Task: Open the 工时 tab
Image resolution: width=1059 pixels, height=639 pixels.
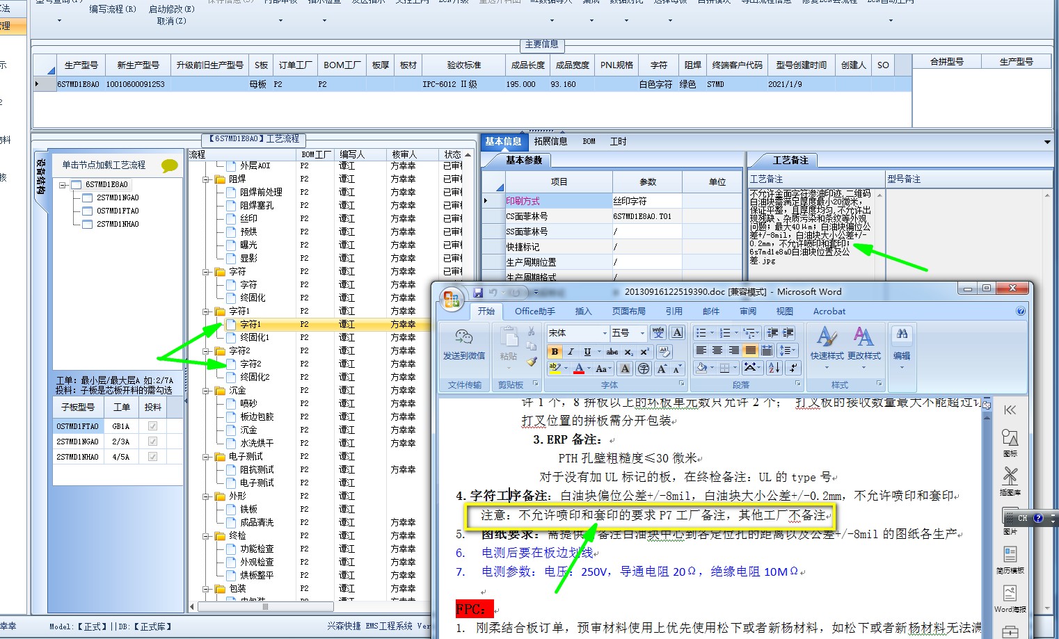Action: pyautogui.click(x=618, y=141)
